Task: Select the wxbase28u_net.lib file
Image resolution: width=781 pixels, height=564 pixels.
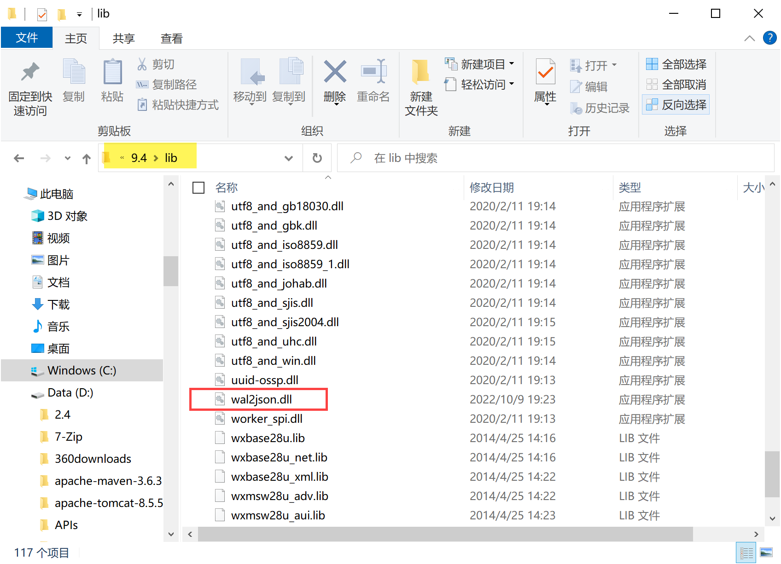Action: coord(279,457)
